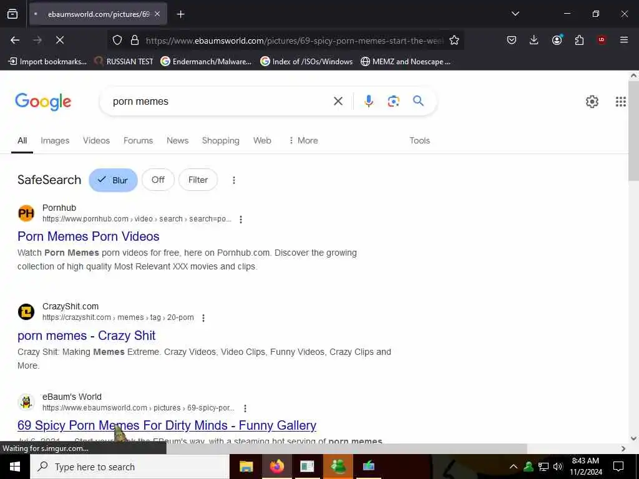
Task: Select the SafeSearch Filter option
Action: point(198,180)
